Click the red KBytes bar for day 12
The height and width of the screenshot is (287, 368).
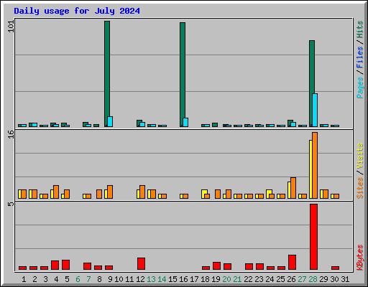(141, 263)
